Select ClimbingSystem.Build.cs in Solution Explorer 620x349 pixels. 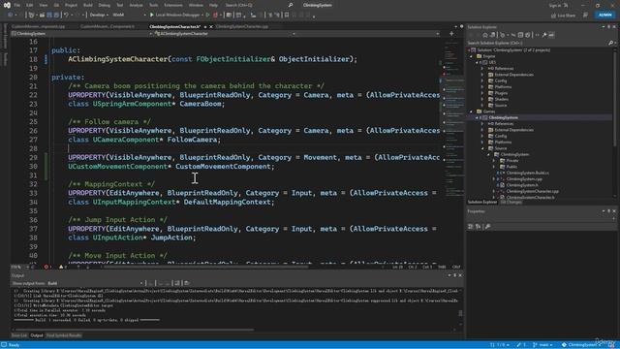point(527,173)
